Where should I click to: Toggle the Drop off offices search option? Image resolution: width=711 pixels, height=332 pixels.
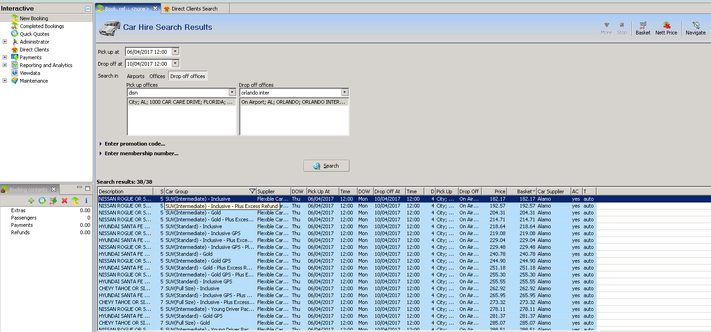(187, 76)
